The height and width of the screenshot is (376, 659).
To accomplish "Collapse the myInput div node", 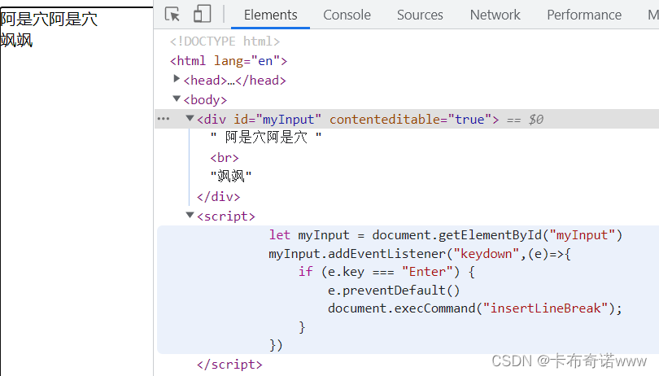I will pyautogui.click(x=190, y=118).
